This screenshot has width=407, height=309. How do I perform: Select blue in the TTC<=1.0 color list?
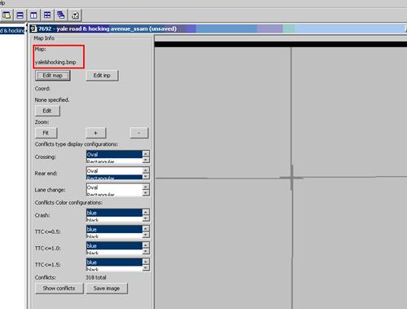click(114, 246)
